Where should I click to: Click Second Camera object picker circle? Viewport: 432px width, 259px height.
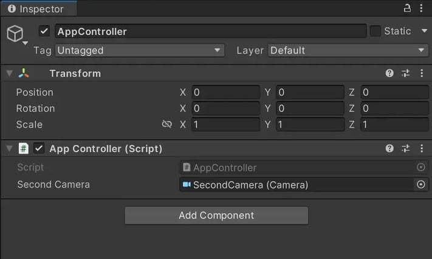(421, 185)
